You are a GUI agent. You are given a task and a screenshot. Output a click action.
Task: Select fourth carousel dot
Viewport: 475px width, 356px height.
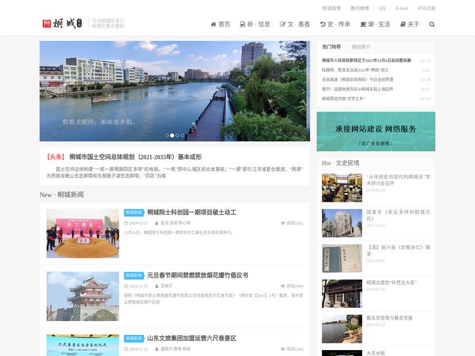[x=182, y=135]
